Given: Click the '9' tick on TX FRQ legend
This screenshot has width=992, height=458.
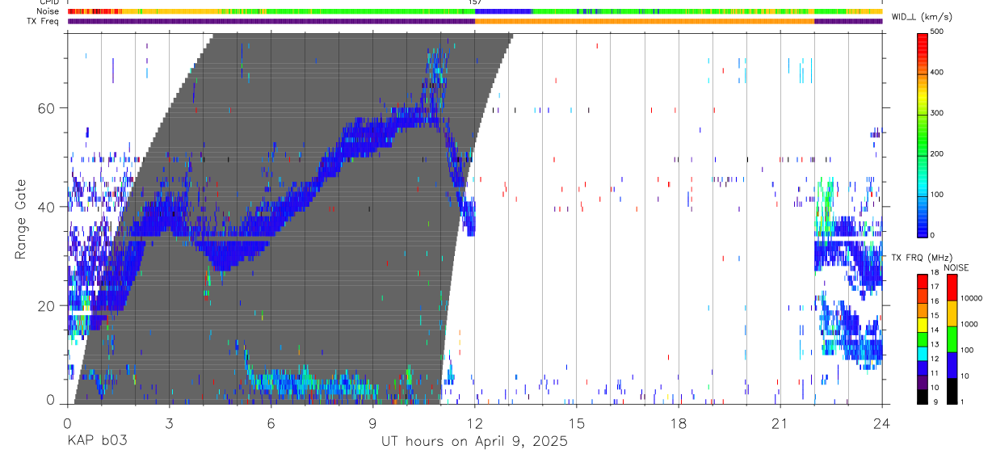Looking at the screenshot, I should [935, 403].
